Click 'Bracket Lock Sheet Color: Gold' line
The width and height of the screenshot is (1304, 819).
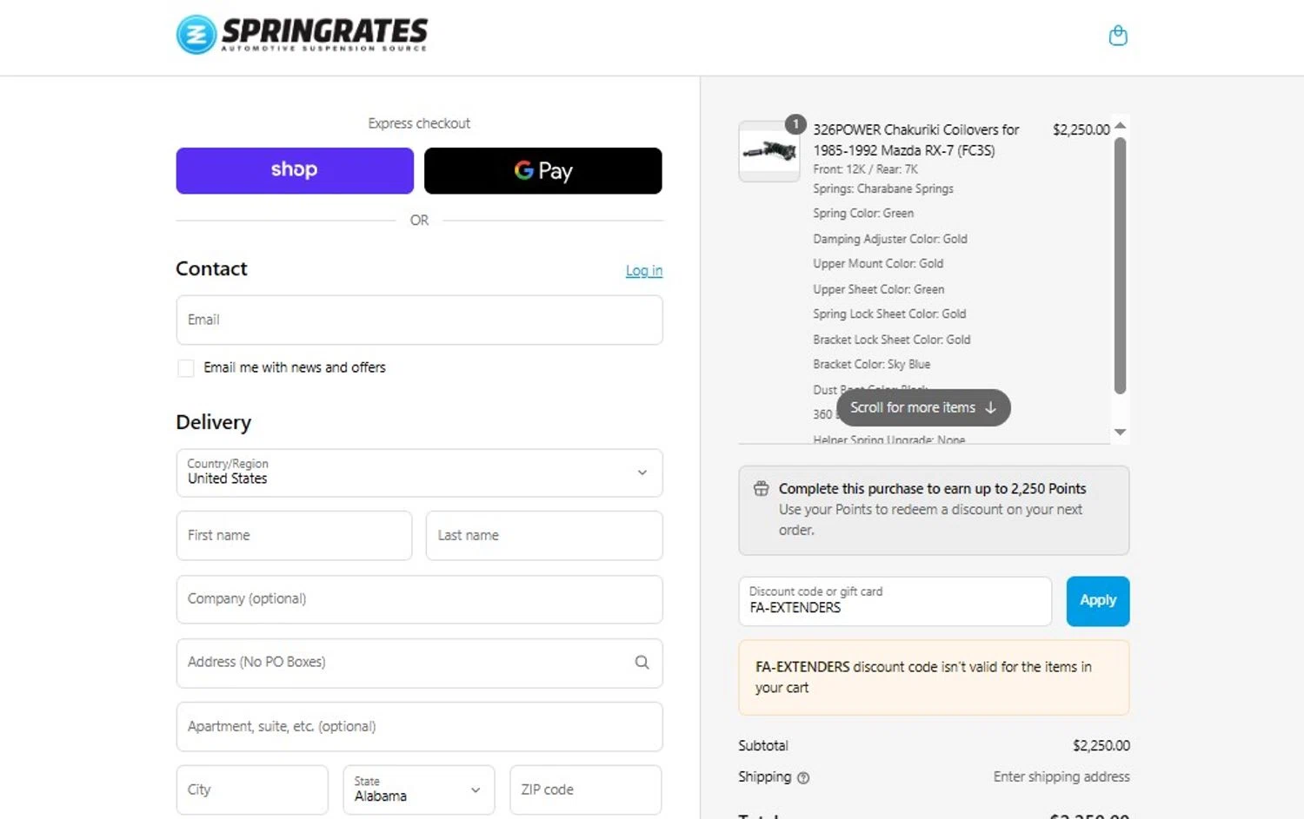click(892, 340)
